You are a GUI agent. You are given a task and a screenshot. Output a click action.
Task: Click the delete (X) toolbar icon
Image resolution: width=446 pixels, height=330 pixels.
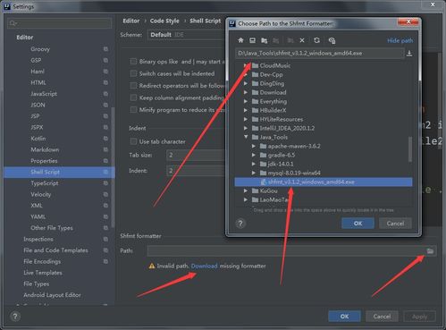point(302,40)
